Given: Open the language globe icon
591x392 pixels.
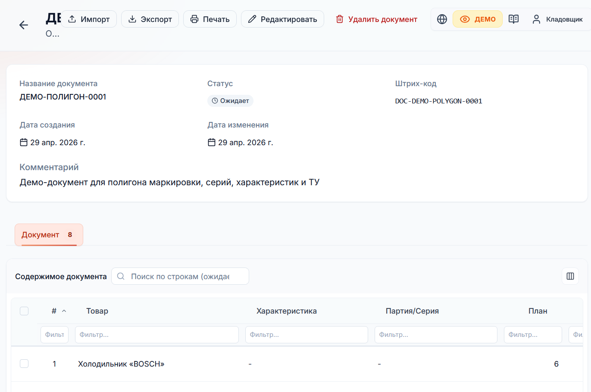Looking at the screenshot, I should pyautogui.click(x=442, y=19).
